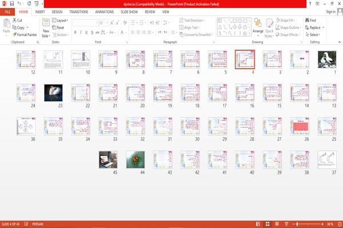This screenshot has height=228, width=343.
Task: Open the Layout dropdown
Action: coord(60,21)
